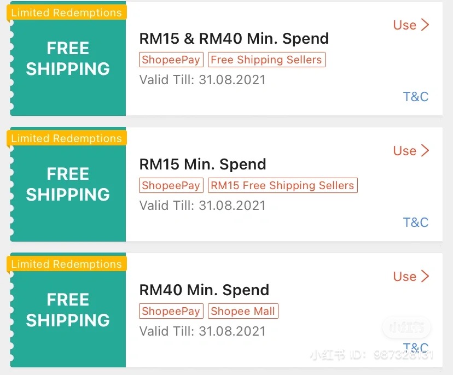This screenshot has height=375, width=453.
Task: Click Limited Redemptions badge on first voucher
Action: point(67,13)
